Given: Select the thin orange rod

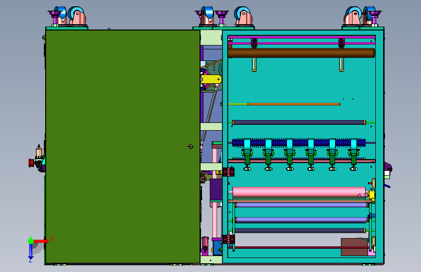Looking at the screenshot, I should pyautogui.click(x=294, y=104).
